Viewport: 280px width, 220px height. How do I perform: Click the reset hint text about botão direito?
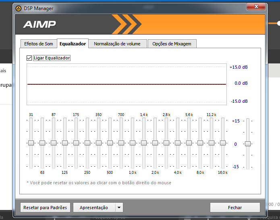[x=99, y=183]
